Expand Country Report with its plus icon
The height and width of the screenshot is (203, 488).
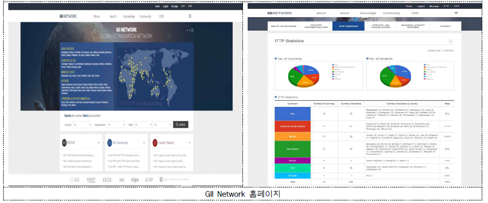(189, 143)
